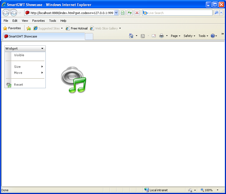Click the Back navigation arrow

pyautogui.click(x=6, y=13)
